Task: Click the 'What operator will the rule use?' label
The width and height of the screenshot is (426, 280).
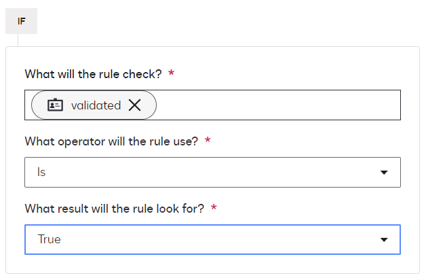Action: coord(111,141)
